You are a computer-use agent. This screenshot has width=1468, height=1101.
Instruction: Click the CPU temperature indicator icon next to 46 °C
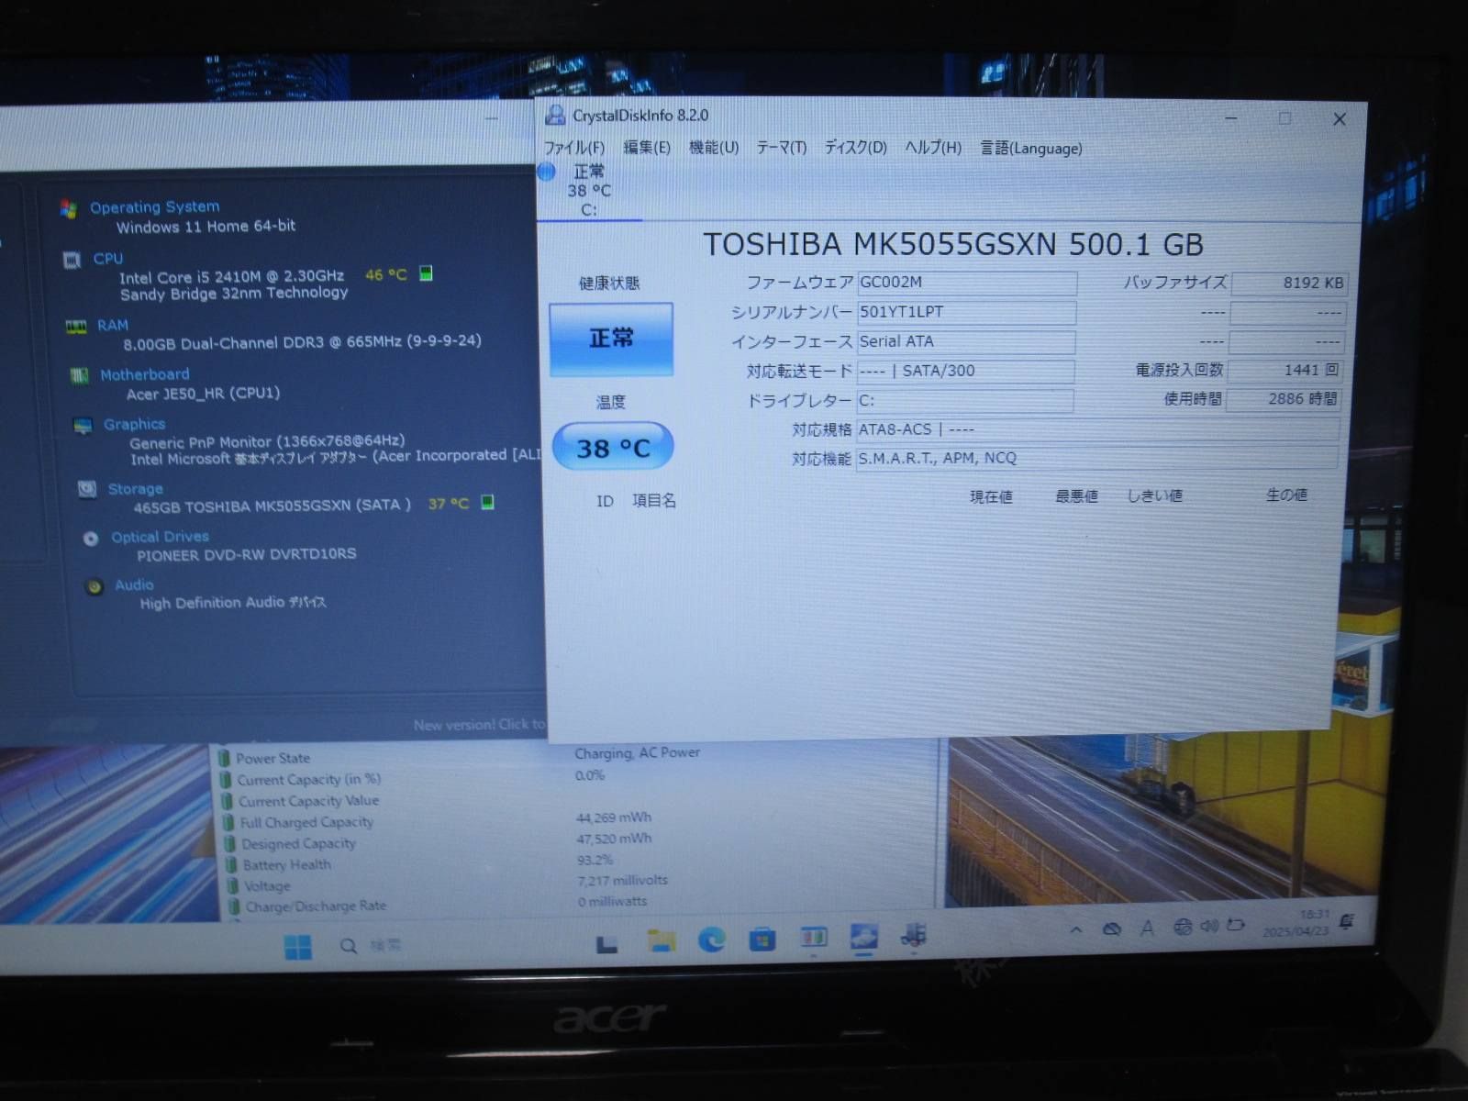pyautogui.click(x=426, y=273)
